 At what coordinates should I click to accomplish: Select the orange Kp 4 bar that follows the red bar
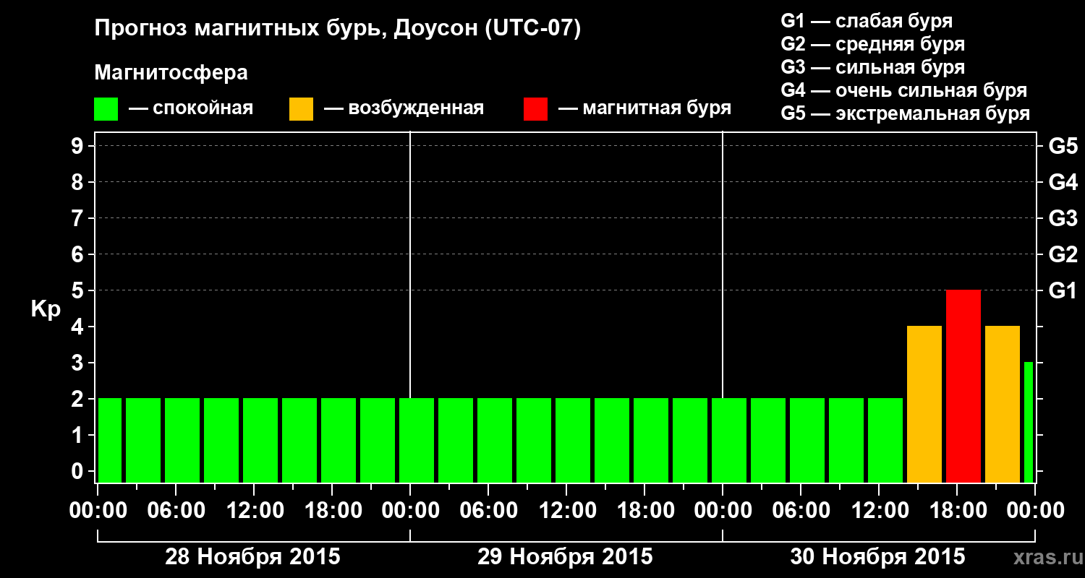point(1003,405)
